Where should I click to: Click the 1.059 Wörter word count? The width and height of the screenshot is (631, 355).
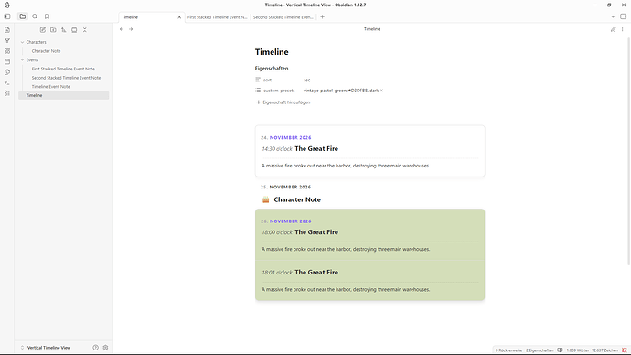point(577,350)
